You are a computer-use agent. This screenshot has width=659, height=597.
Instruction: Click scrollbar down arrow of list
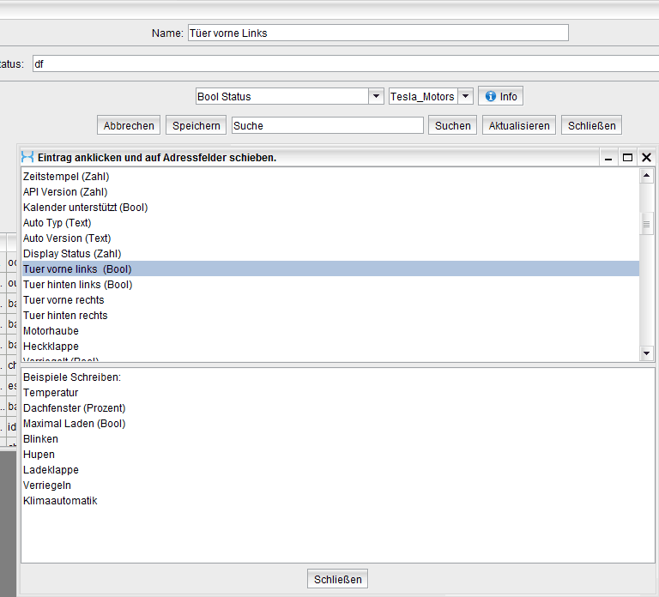click(646, 353)
